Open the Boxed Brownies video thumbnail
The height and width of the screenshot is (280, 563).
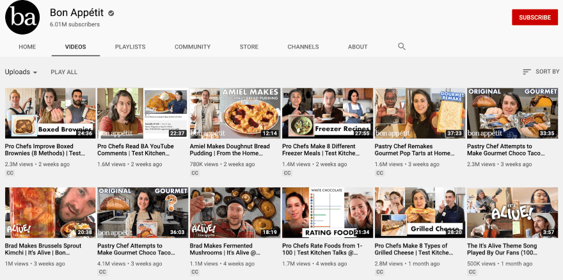(50, 113)
